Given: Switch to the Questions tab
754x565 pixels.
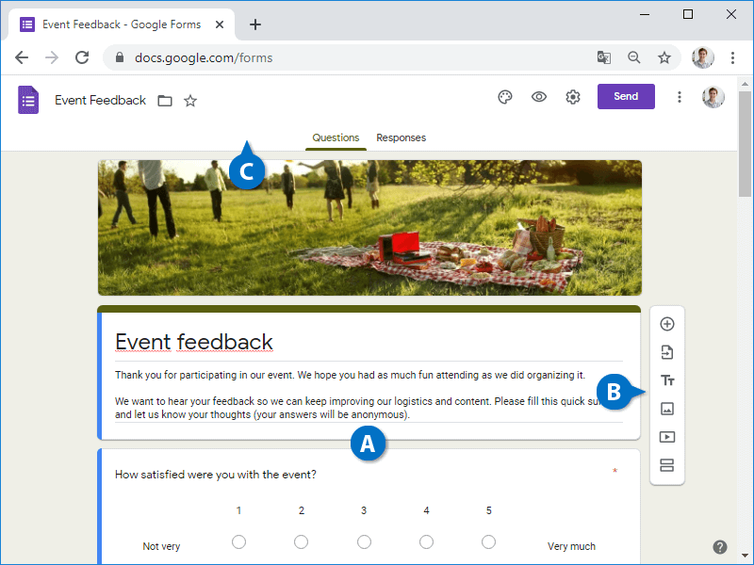Looking at the screenshot, I should [336, 137].
